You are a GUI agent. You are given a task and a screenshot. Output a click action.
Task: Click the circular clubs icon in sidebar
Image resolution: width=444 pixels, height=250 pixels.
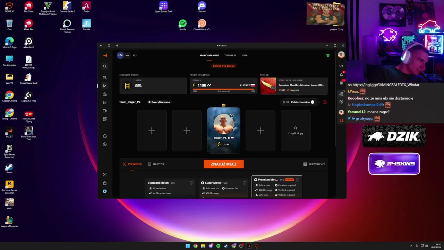105,136
